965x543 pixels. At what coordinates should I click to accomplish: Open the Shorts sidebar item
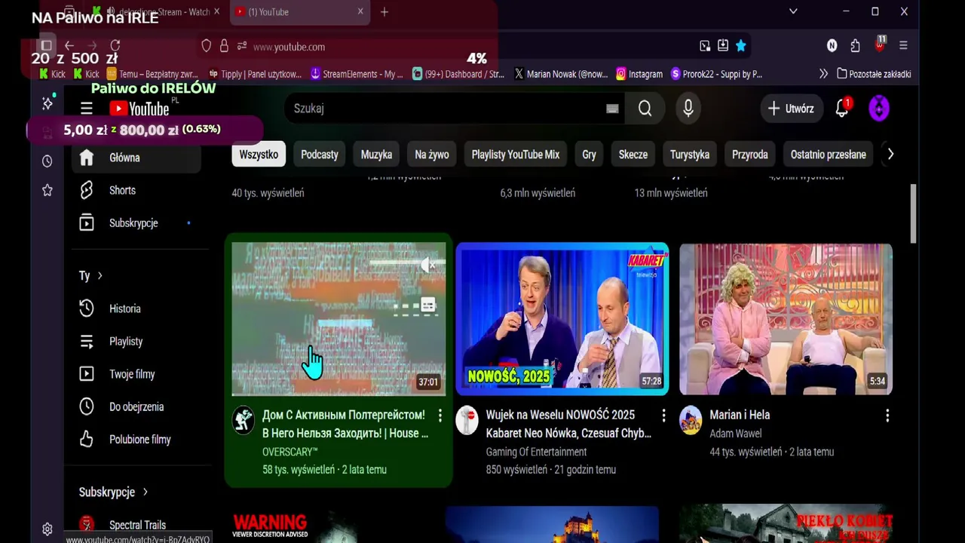(x=136, y=190)
